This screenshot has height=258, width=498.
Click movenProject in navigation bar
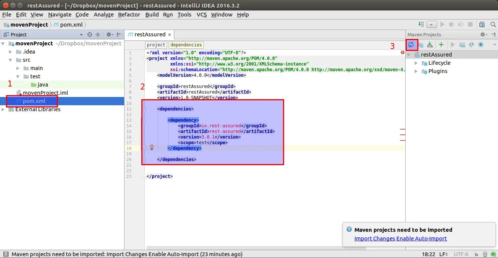26,25
